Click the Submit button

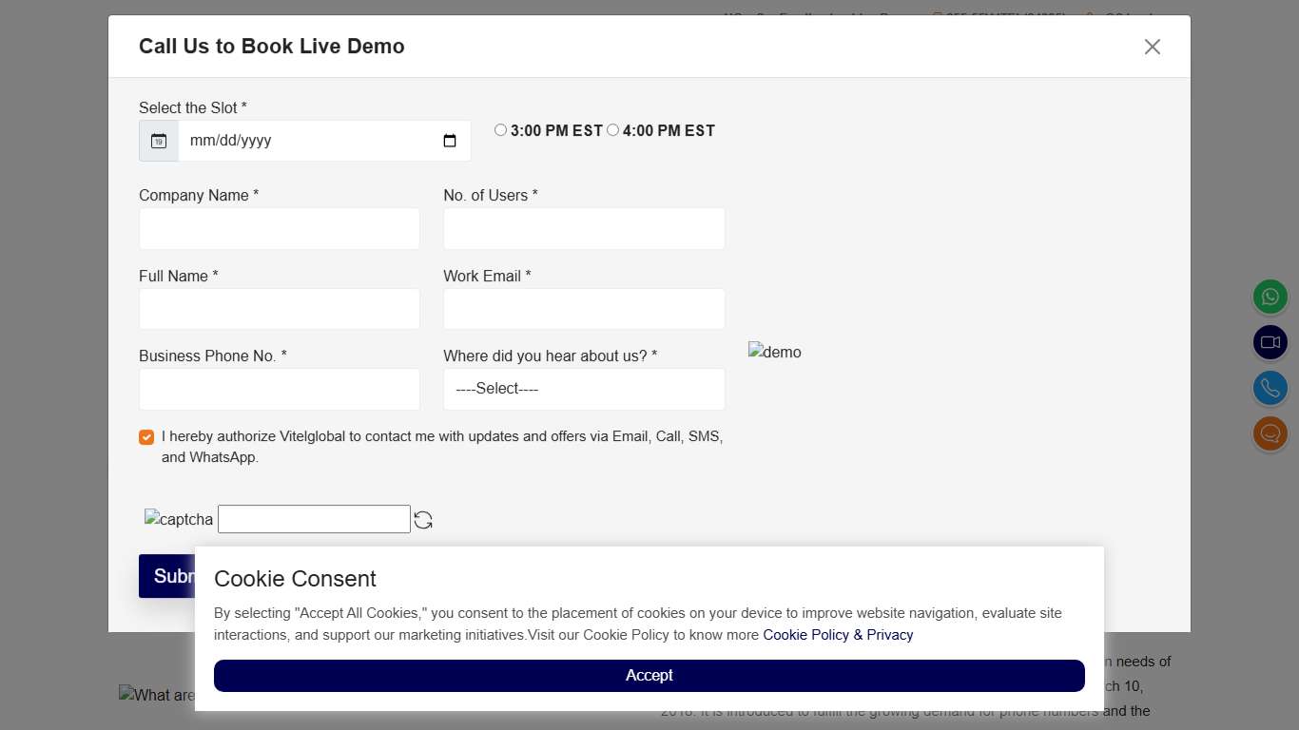167,576
